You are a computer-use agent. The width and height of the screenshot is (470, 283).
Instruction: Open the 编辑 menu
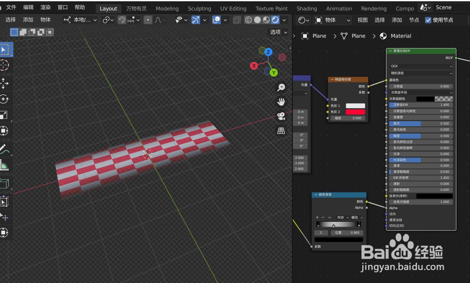click(28, 7)
